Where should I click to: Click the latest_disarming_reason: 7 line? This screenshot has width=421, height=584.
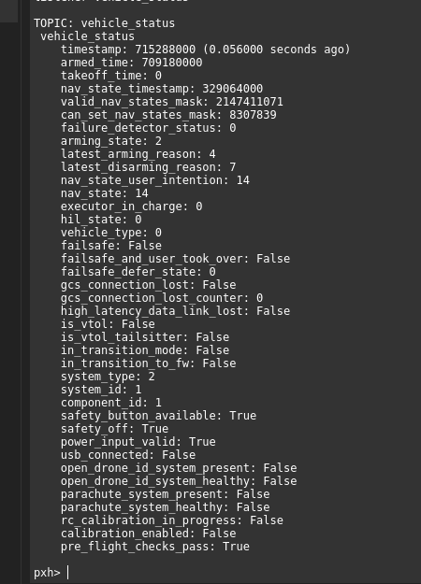pos(148,167)
